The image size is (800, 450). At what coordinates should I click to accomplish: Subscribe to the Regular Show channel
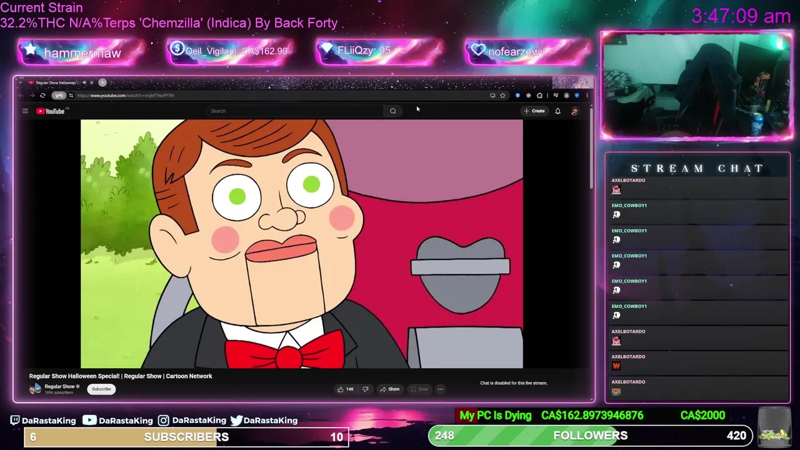click(101, 389)
